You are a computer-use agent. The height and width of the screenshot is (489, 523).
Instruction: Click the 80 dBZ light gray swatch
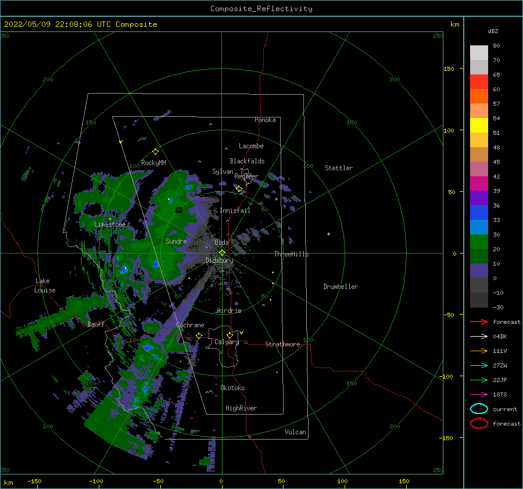pyautogui.click(x=479, y=53)
